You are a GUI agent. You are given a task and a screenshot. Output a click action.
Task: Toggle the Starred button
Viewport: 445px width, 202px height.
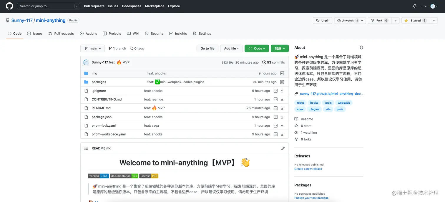[415, 21]
